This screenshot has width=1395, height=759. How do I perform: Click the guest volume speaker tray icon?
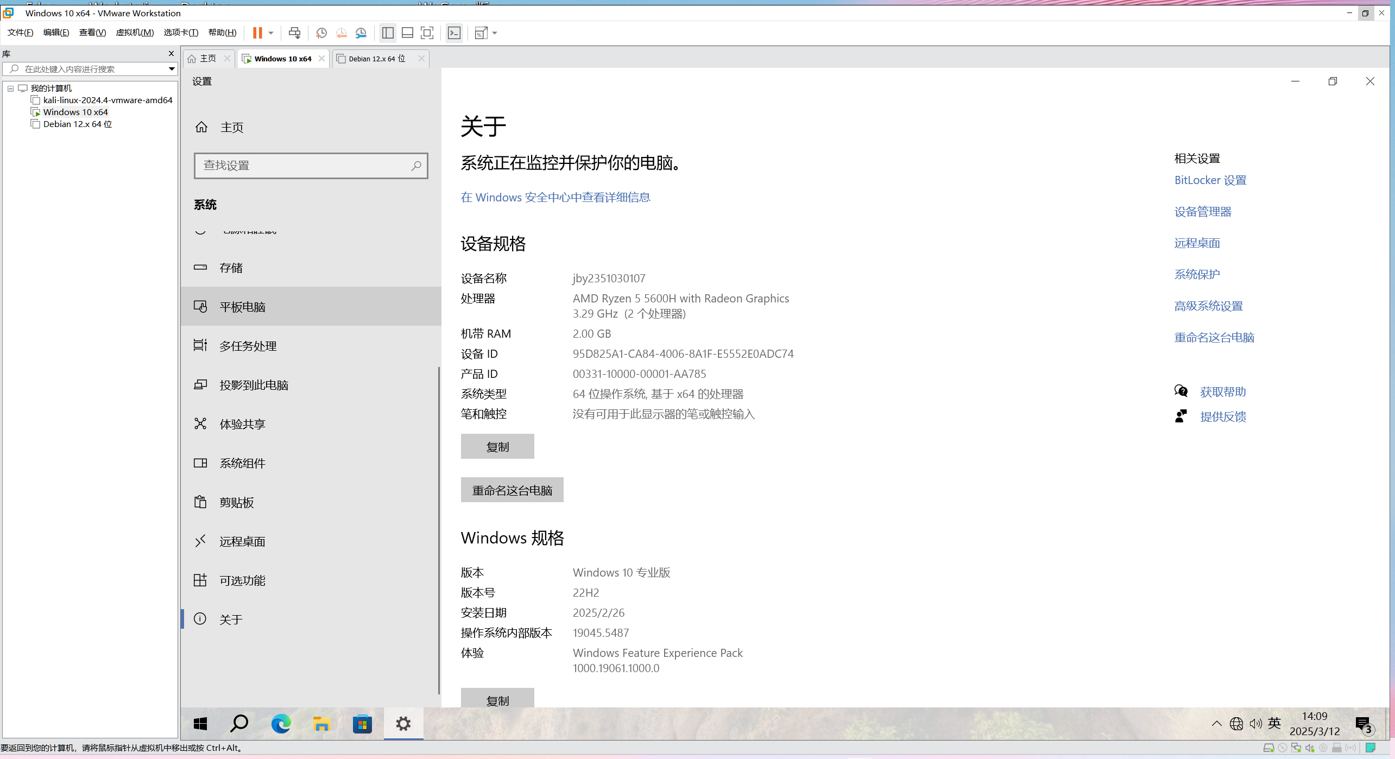[1255, 724]
